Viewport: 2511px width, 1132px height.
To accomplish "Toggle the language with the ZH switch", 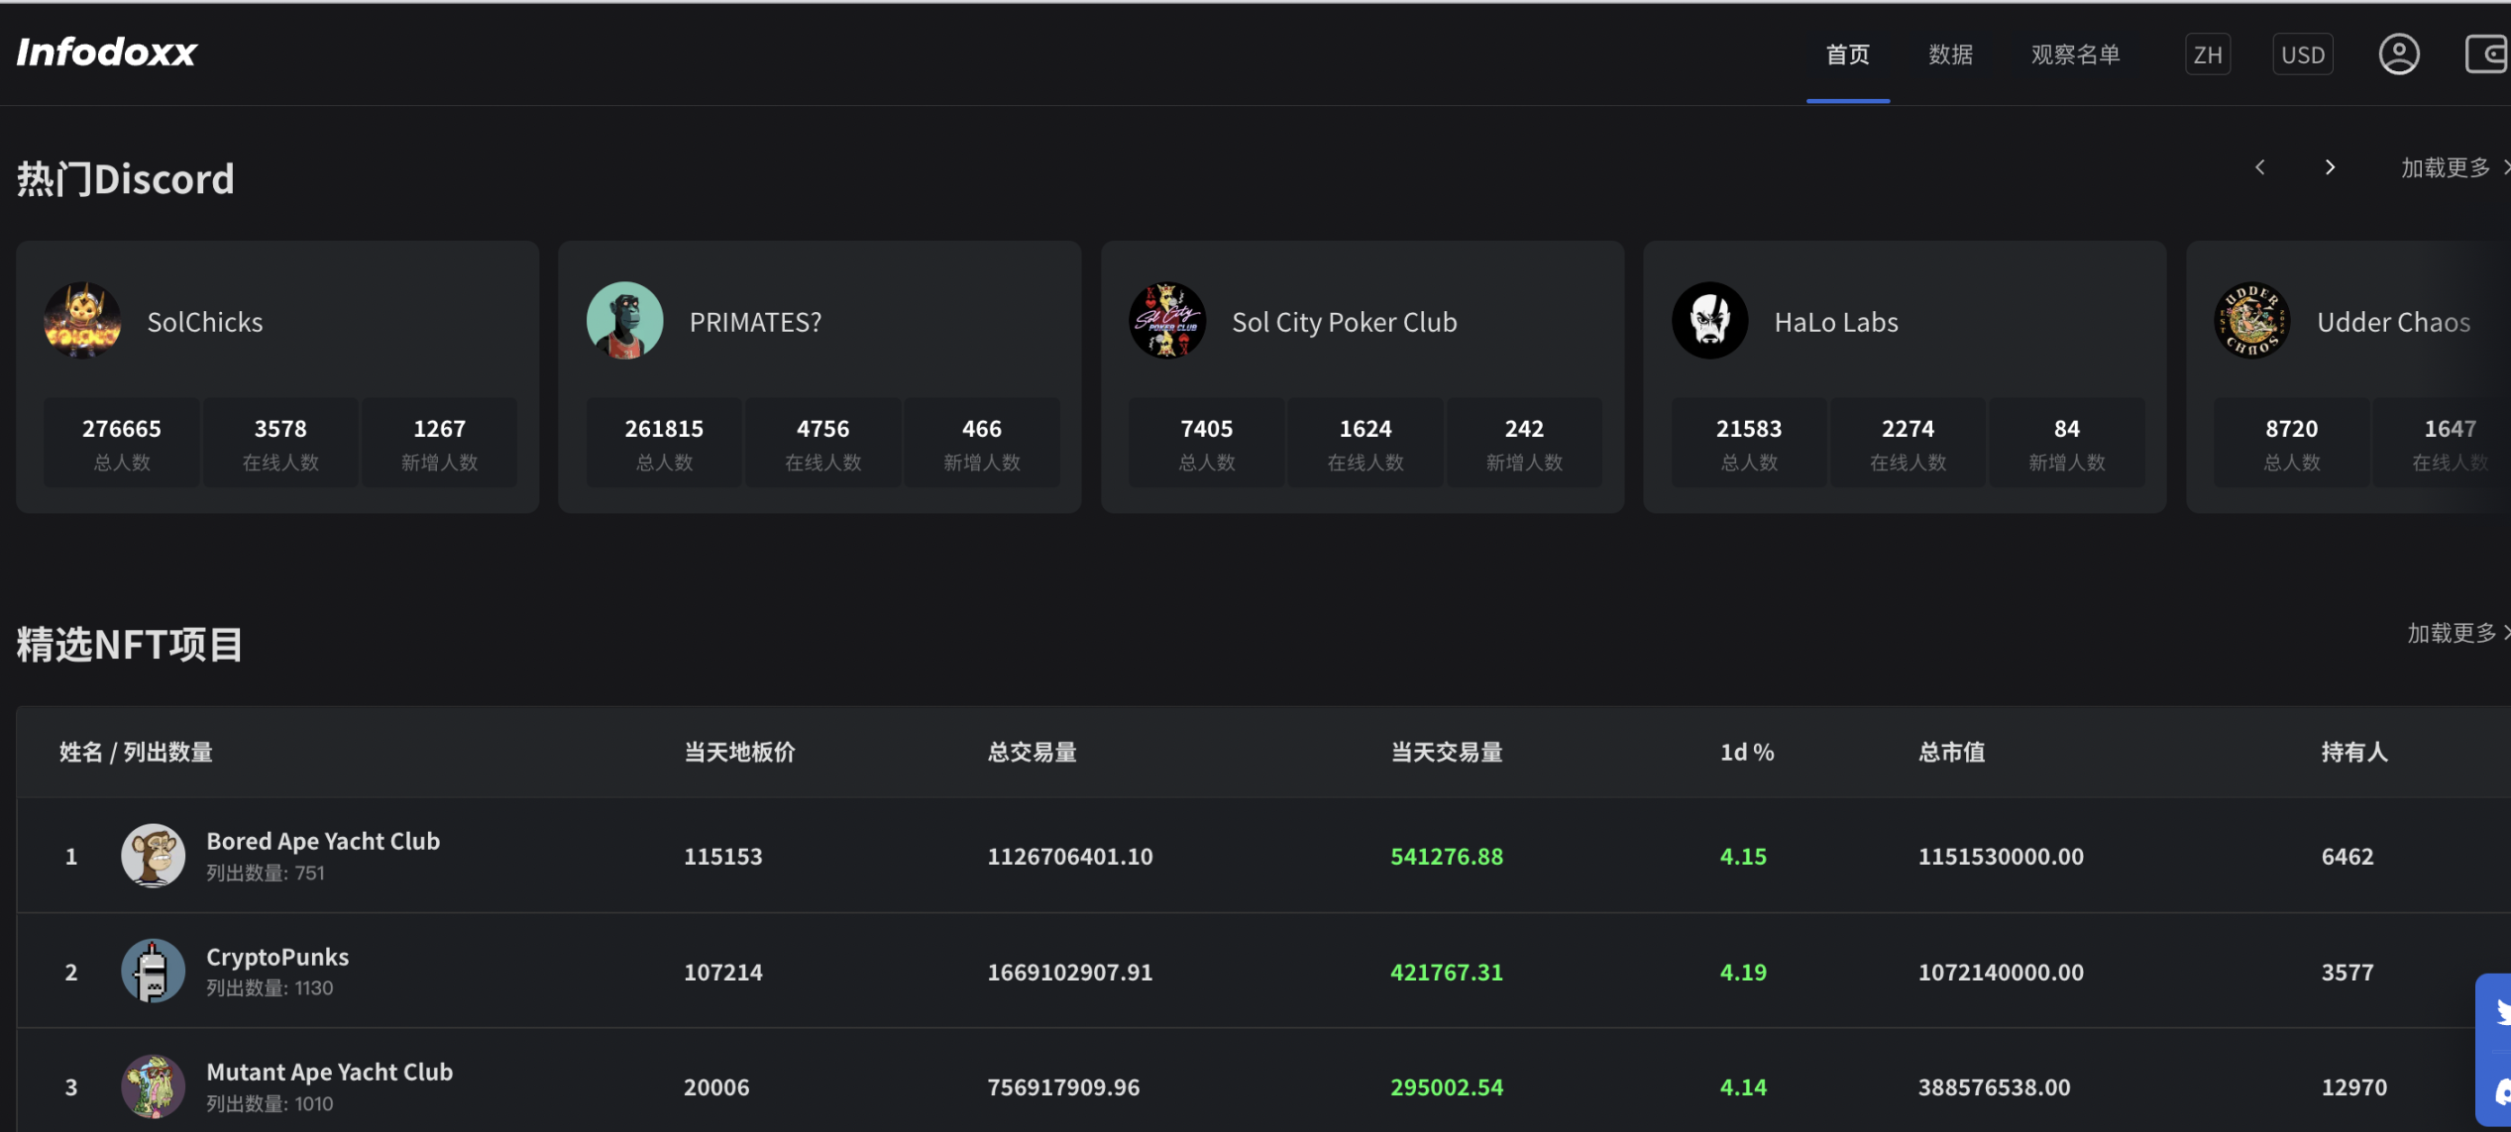I will pyautogui.click(x=2208, y=54).
